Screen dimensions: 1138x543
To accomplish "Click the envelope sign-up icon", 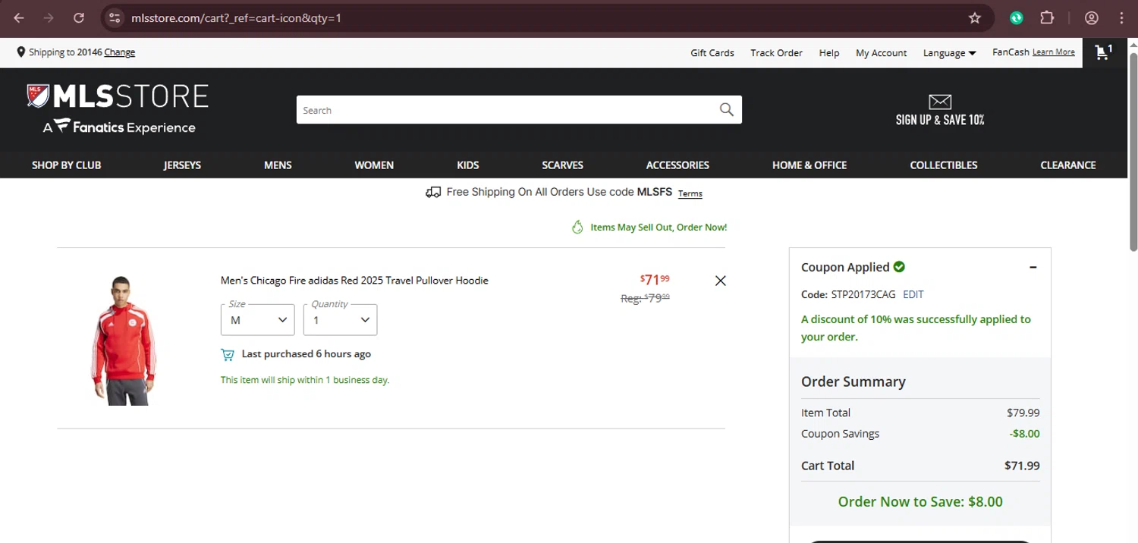I will point(940,102).
